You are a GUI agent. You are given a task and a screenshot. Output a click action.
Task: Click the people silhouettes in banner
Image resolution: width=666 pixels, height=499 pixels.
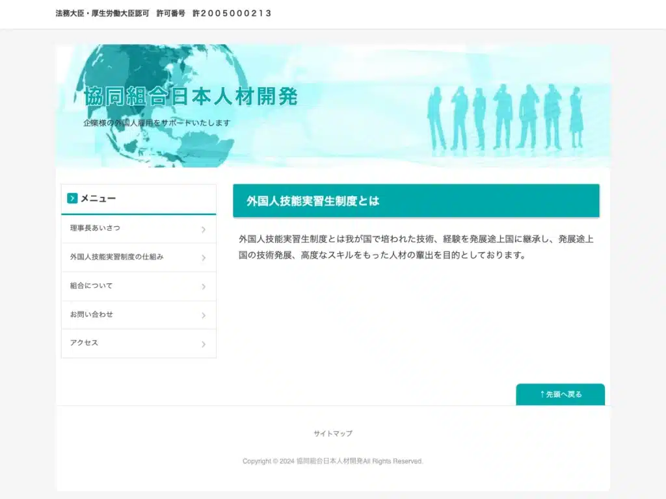point(505,117)
